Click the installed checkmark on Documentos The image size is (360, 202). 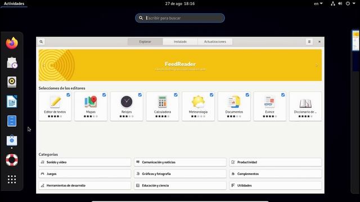point(247,95)
